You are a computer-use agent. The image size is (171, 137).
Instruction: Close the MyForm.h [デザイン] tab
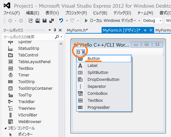pyautogui.click(x=151, y=30)
